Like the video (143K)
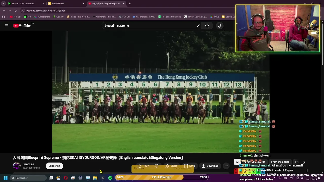The width and height of the screenshot is (324, 182). (x=144, y=166)
